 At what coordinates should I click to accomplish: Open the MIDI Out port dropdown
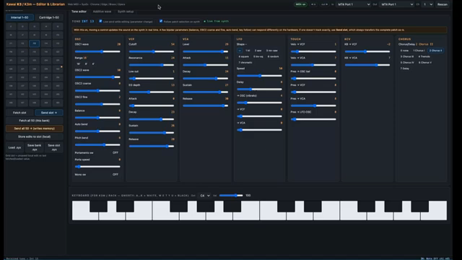coord(396,4)
